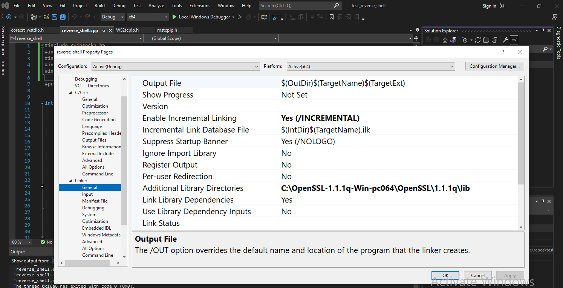Open the Local Windows Debugger dropdown arrow
The height and width of the screenshot is (288, 563).
[x=233, y=17]
